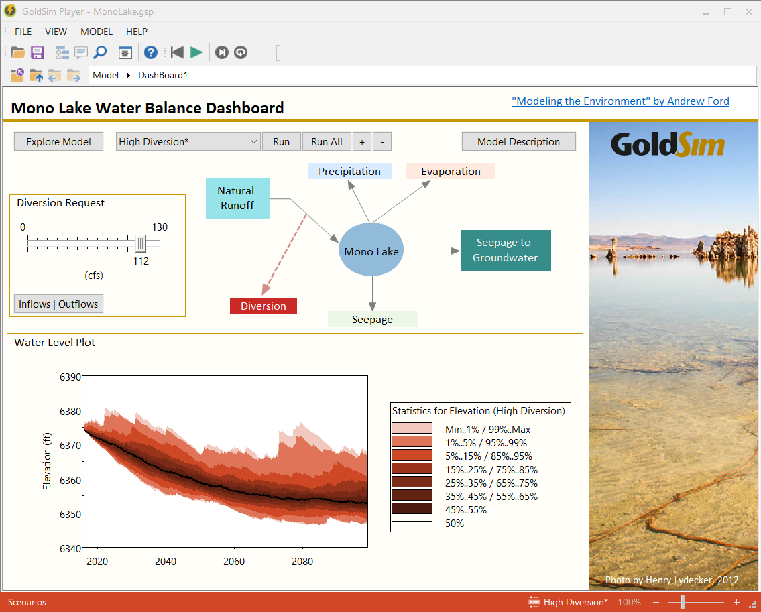Click the GoldSim logo
The height and width of the screenshot is (612, 761).
click(668, 145)
